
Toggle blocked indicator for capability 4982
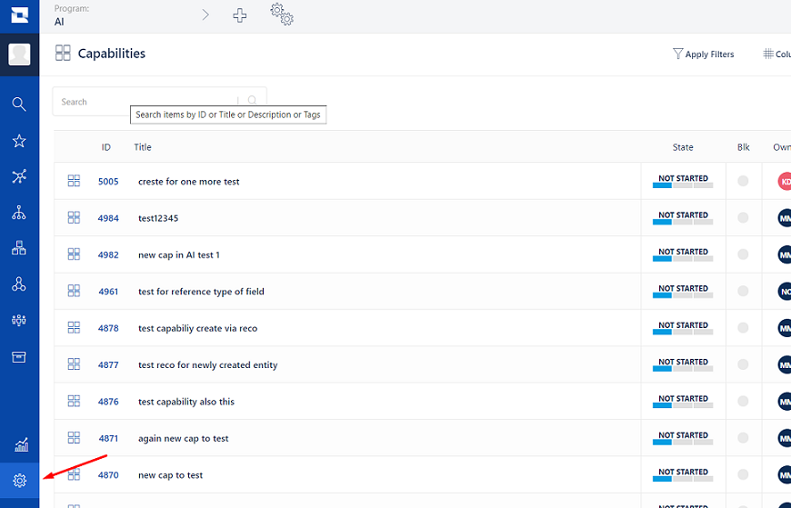click(x=743, y=255)
